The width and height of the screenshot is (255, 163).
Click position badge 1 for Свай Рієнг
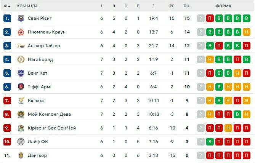pyautogui.click(x=7, y=18)
